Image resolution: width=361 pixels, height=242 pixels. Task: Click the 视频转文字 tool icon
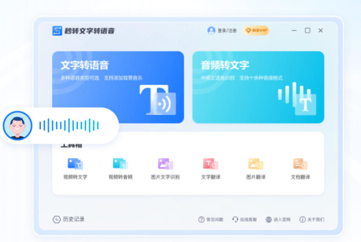(75, 164)
